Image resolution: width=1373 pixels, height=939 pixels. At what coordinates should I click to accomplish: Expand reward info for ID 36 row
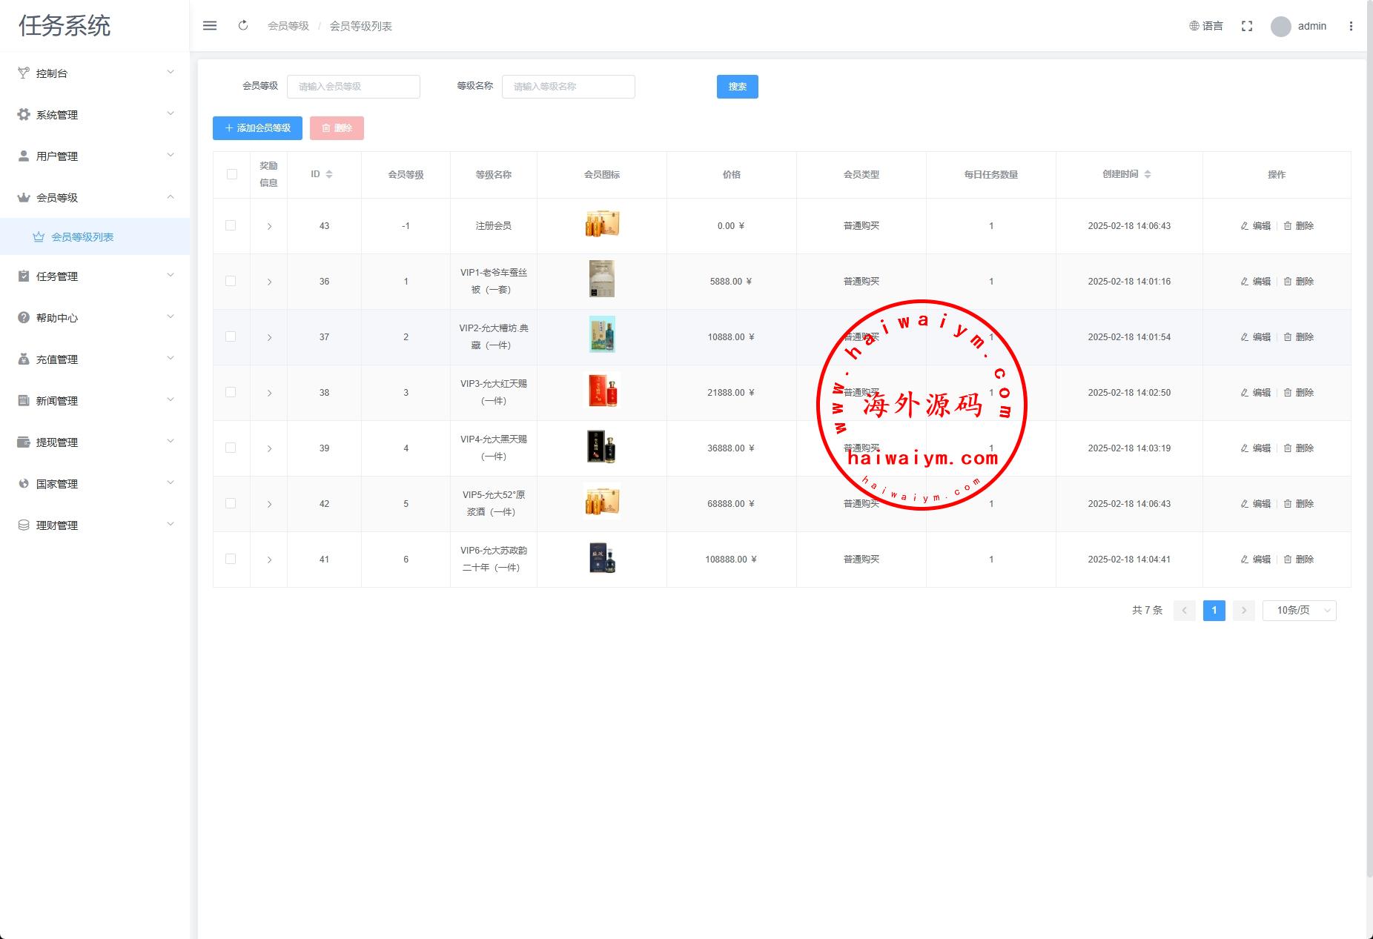269,282
